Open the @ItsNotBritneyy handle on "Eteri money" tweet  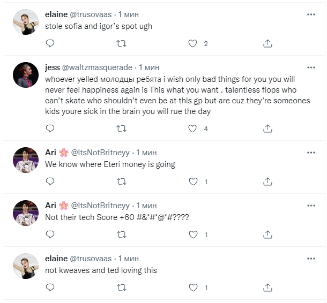(x=100, y=153)
